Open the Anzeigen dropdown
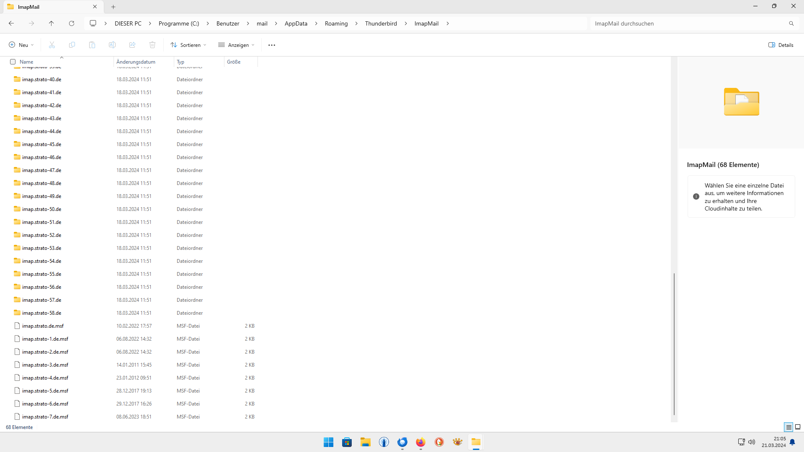Image resolution: width=804 pixels, height=452 pixels. (x=237, y=45)
